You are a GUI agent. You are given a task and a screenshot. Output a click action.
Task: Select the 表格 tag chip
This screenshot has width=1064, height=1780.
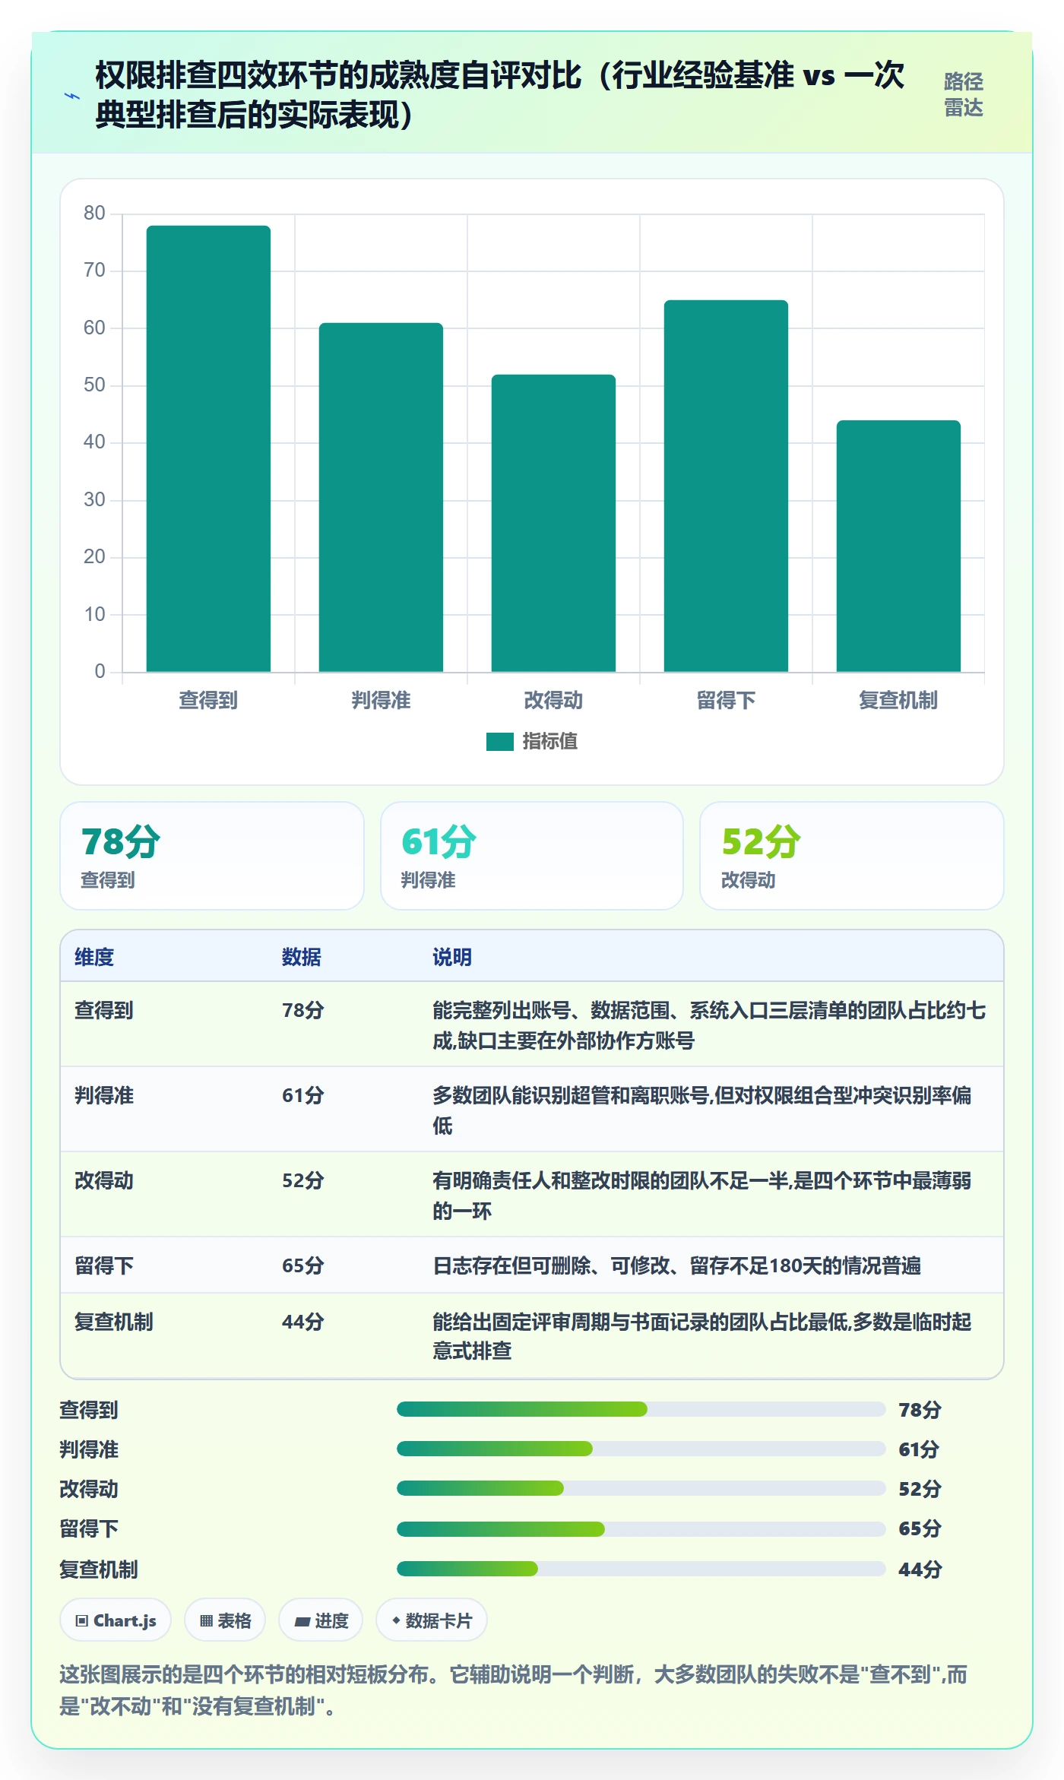[x=225, y=1620]
